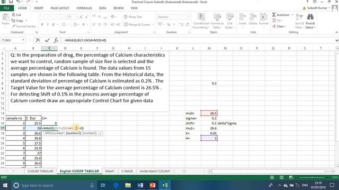
Task: Toggle Wrap Text option
Action: [133, 17]
